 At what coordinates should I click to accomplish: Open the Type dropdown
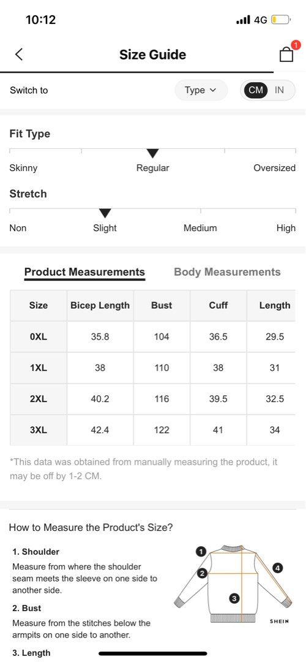pyautogui.click(x=201, y=90)
